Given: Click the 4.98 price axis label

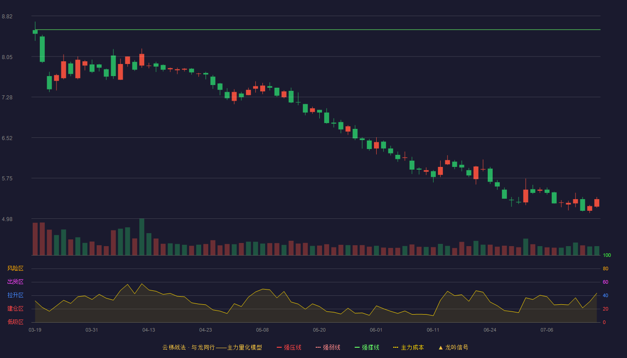Looking at the screenshot, I should click(7, 219).
